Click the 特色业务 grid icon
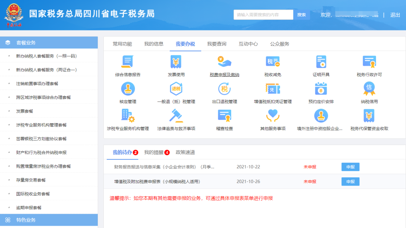The width and height of the screenshot is (406, 228). click(8, 220)
